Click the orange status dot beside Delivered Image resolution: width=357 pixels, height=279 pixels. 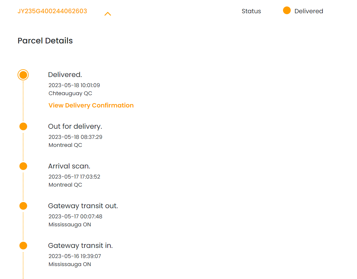click(287, 11)
